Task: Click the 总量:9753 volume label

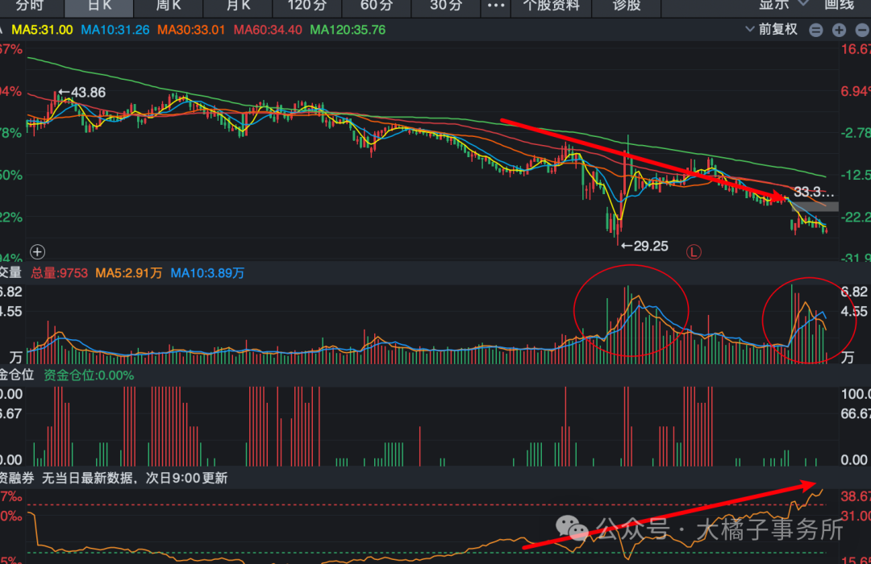Action: (60, 273)
